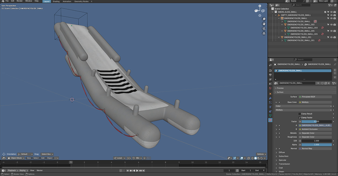Open the World properties tab
The image size is (338, 176).
click(x=270, y=88)
